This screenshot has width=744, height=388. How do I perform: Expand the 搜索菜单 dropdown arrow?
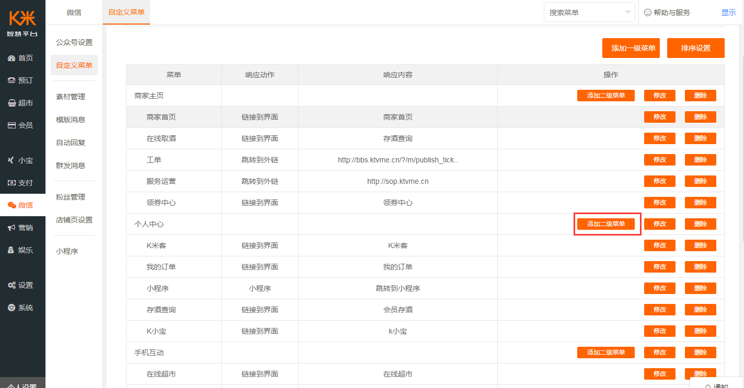click(628, 12)
